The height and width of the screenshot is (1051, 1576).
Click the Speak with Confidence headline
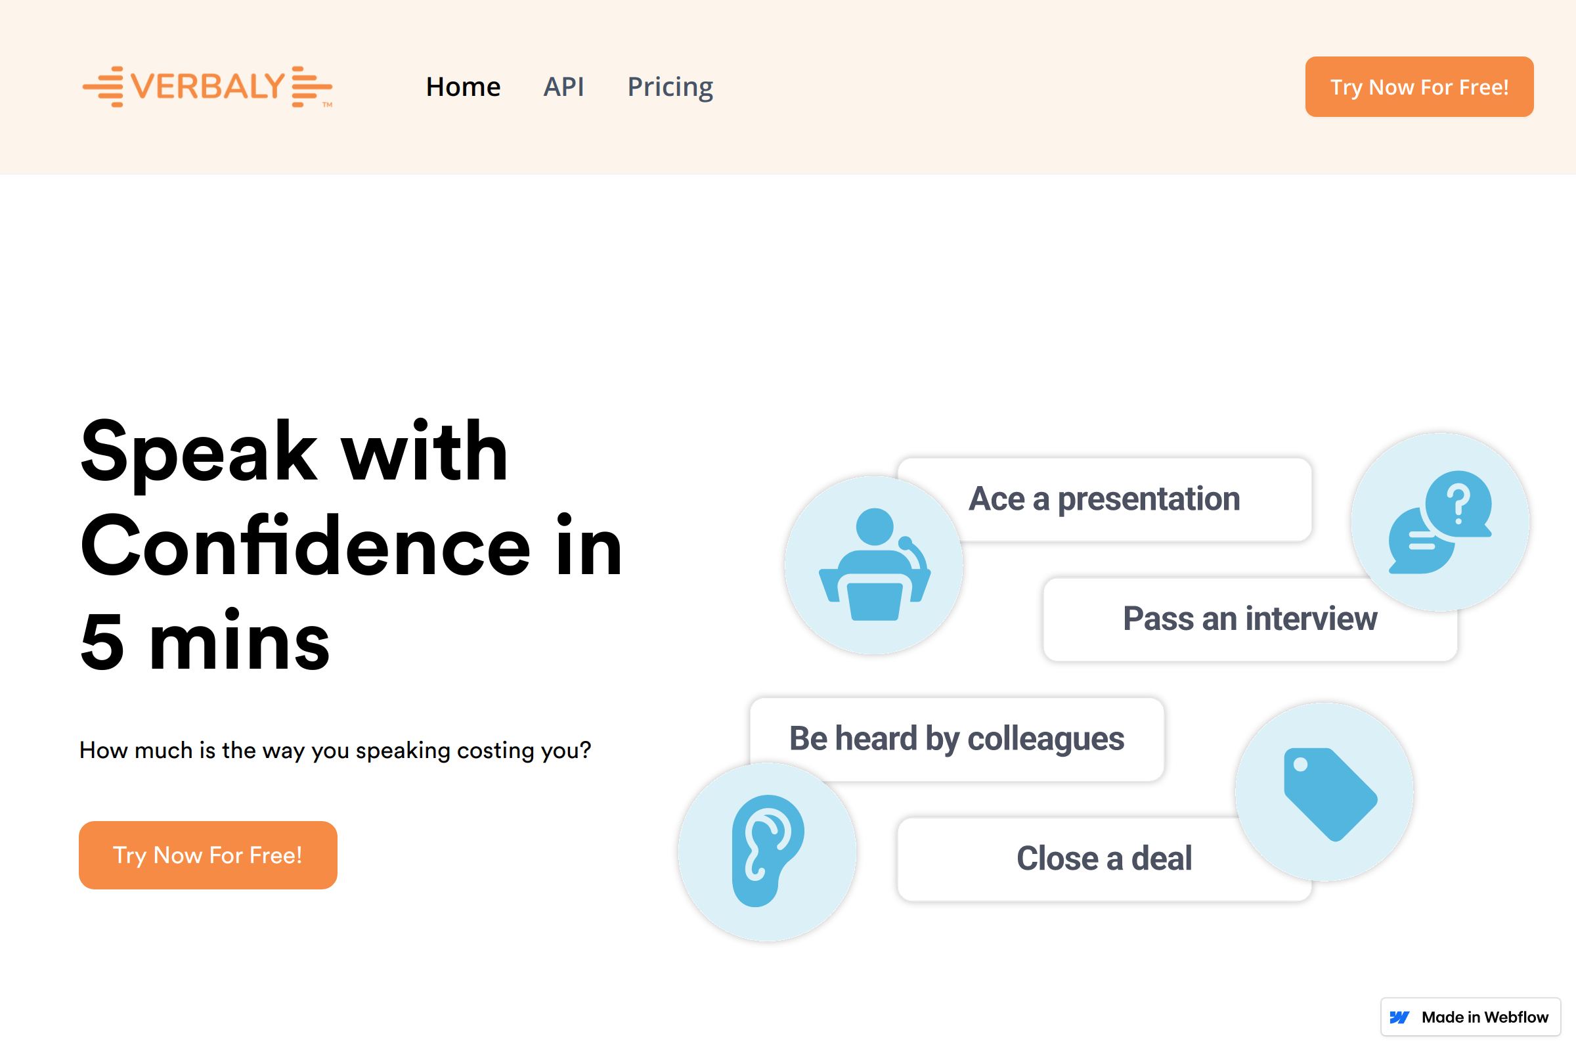351,546
